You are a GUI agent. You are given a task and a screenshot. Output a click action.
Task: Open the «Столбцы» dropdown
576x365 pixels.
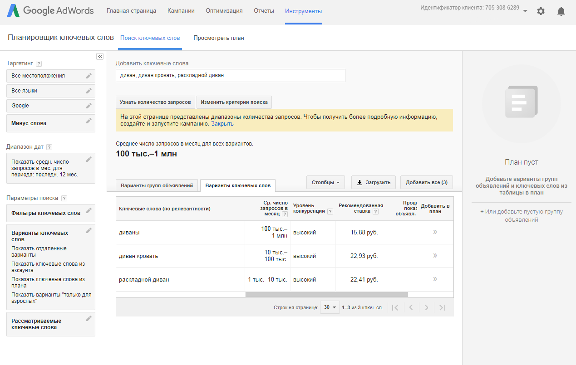pyautogui.click(x=325, y=181)
